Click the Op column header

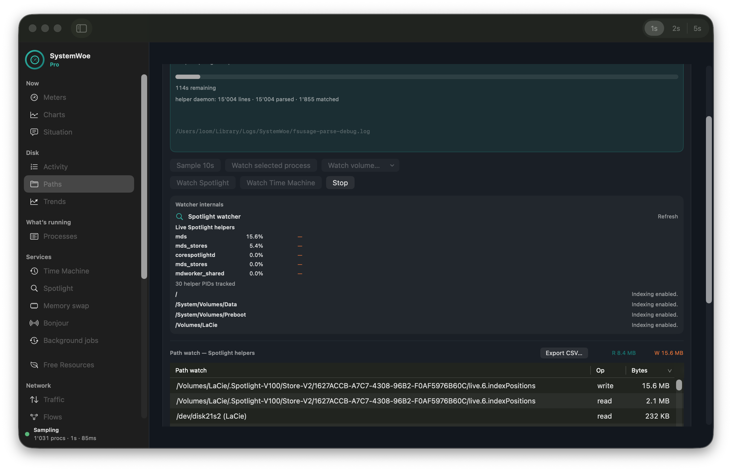point(608,371)
